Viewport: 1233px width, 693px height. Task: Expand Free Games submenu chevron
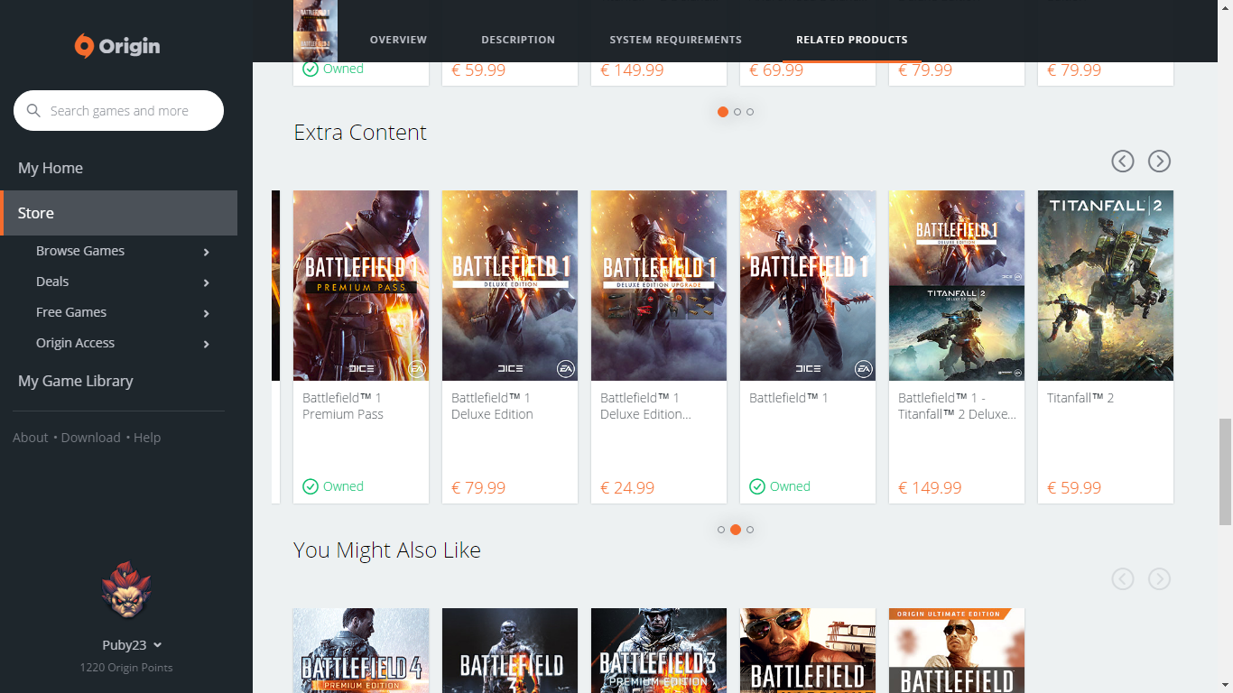(207, 313)
